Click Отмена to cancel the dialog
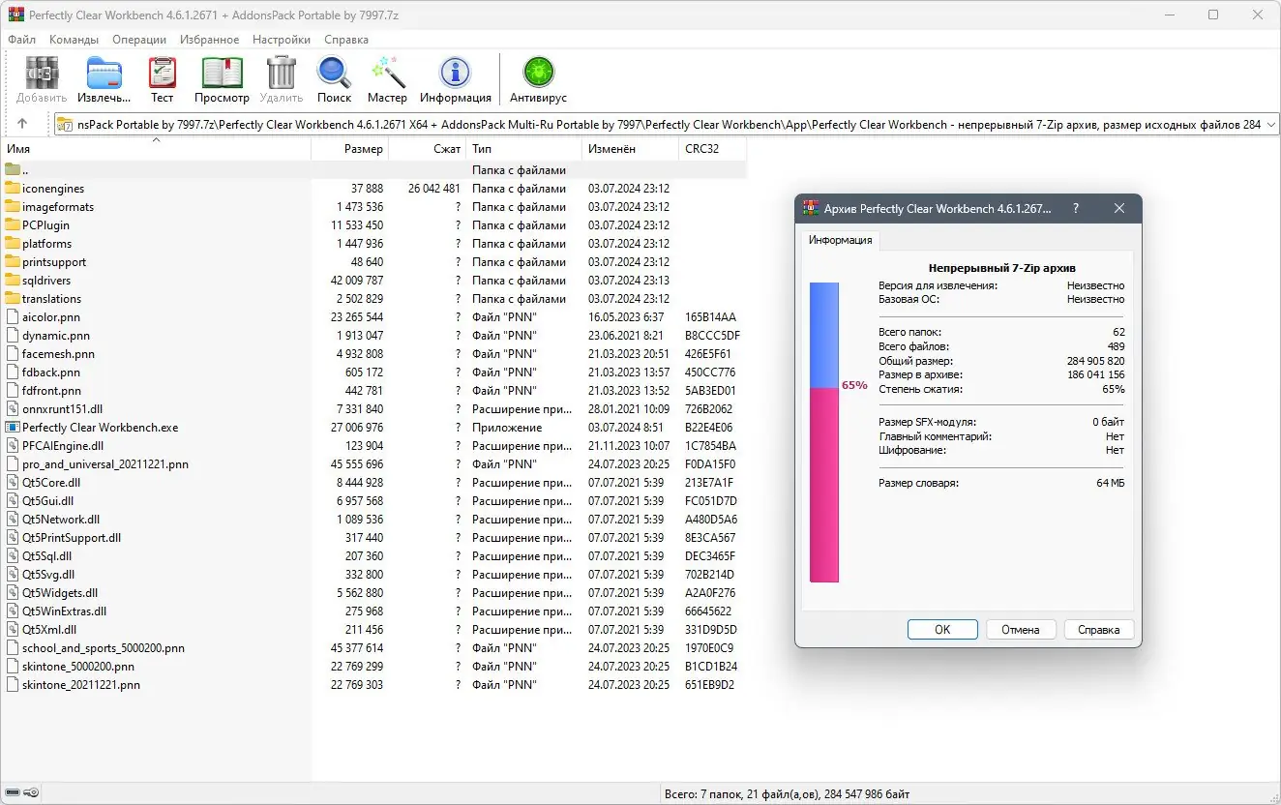 (x=1021, y=629)
